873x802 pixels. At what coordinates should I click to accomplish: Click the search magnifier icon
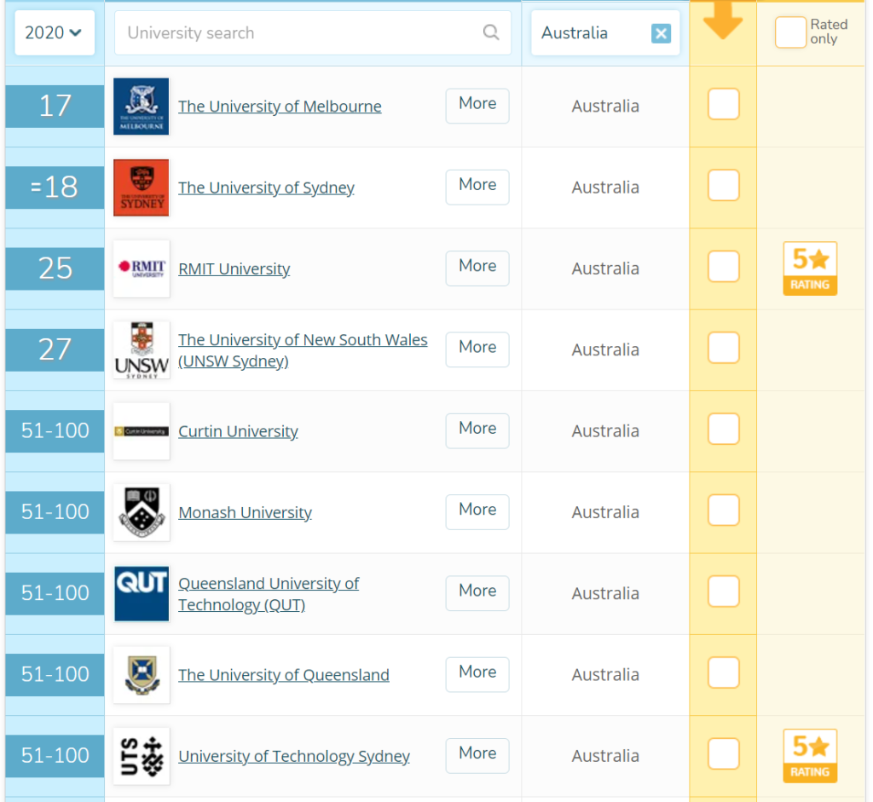[491, 32]
